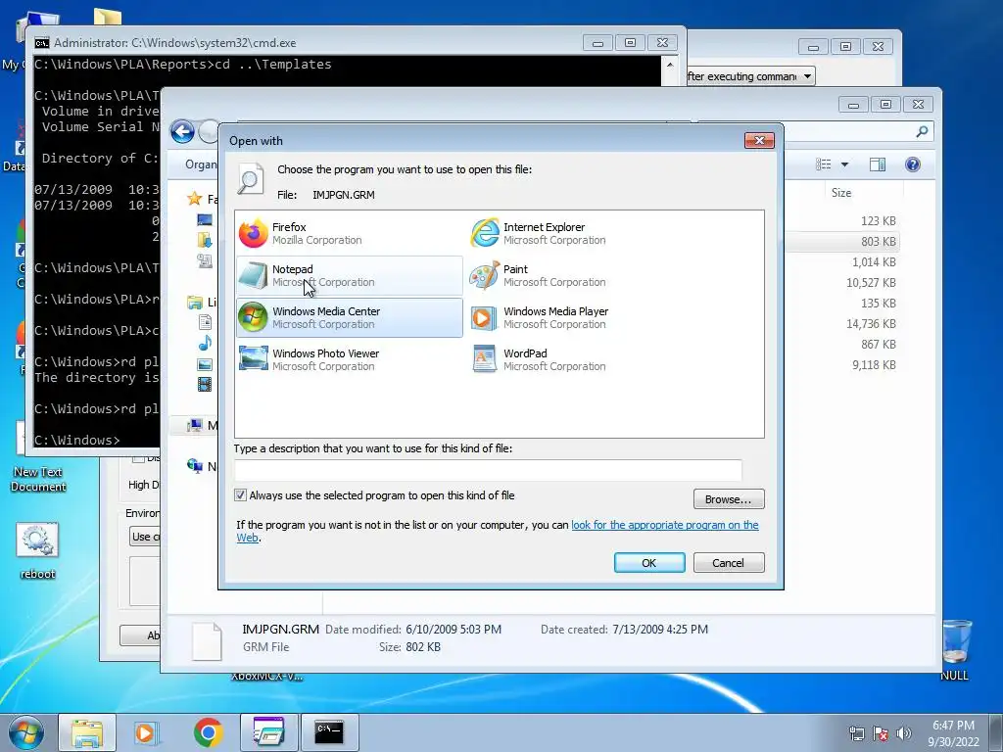Click the cmd window title bar icon
The width and height of the screenshot is (1003, 752).
[x=42, y=43]
